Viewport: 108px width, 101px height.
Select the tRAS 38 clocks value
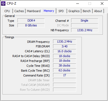[x=64, y=65]
